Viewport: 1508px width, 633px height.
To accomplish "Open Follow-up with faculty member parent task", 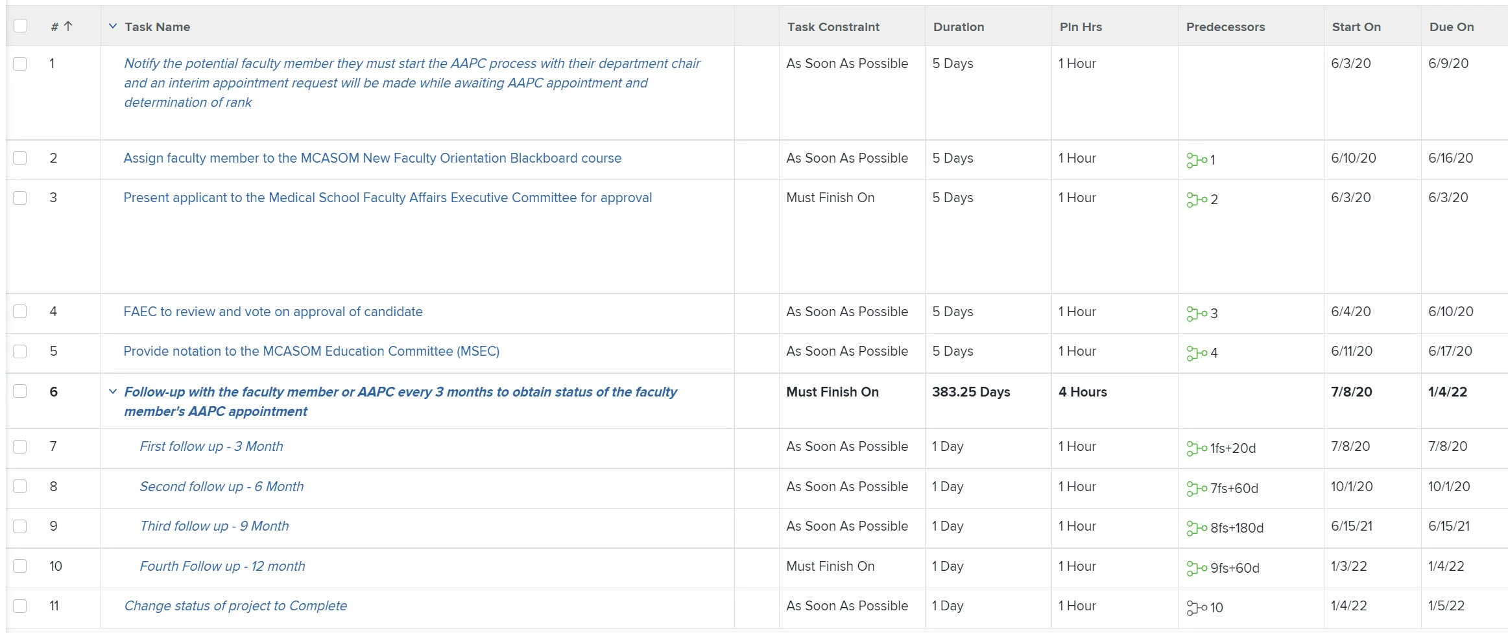I will pyautogui.click(x=400, y=402).
